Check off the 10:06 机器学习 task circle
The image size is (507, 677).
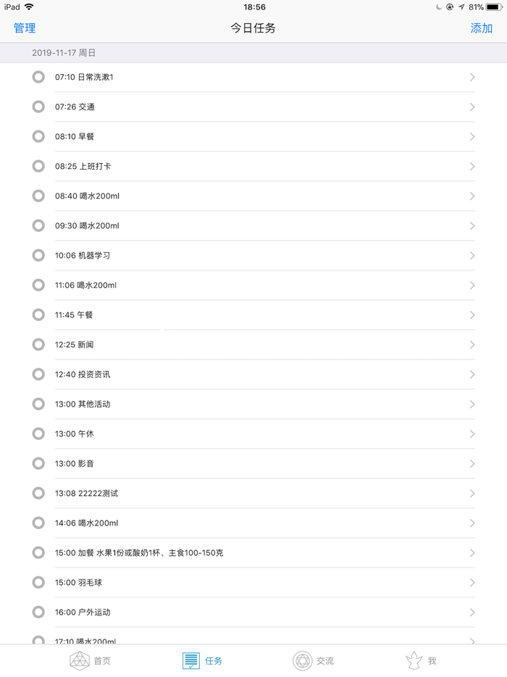tap(38, 255)
